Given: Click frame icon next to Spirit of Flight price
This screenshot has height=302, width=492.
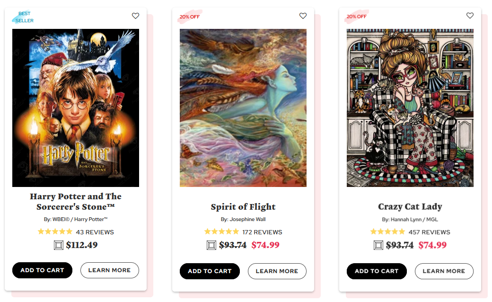Looking at the screenshot, I should tap(211, 245).
